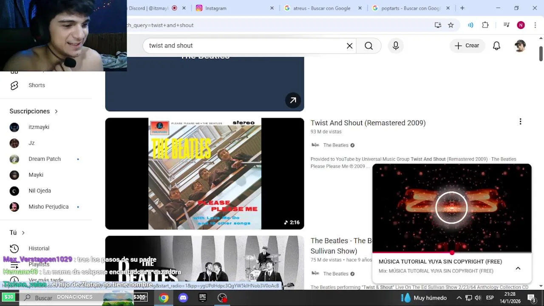Open Chrome media controls icon
Screen dimensions: 544x306
click(506, 25)
